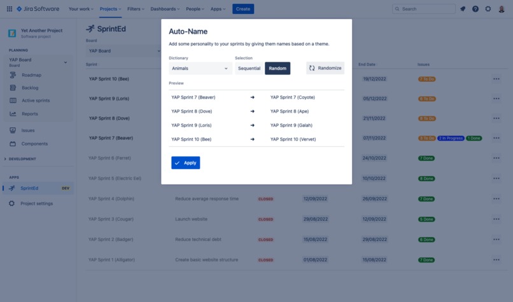Image resolution: width=513 pixels, height=302 pixels.
Task: Click the Jira Software logo
Action: [x=38, y=9]
